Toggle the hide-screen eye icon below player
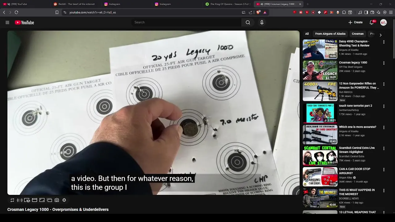395x222 pixels. coord(27,200)
